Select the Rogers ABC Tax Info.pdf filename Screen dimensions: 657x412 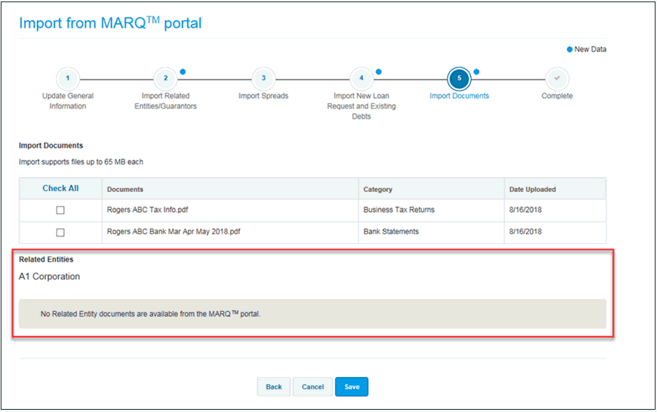pyautogui.click(x=147, y=210)
